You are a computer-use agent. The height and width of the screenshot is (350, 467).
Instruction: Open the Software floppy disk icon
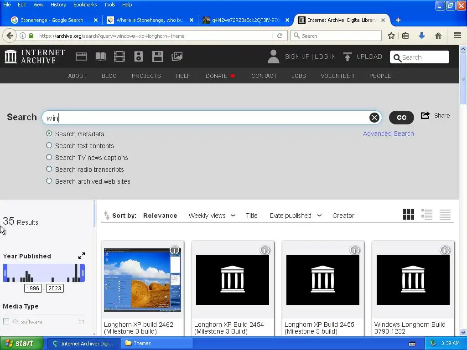157,57
